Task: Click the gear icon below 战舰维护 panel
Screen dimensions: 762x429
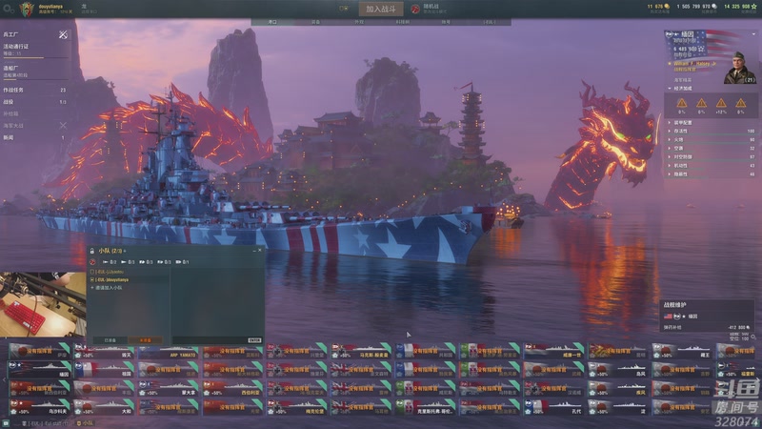Action: pos(753,337)
